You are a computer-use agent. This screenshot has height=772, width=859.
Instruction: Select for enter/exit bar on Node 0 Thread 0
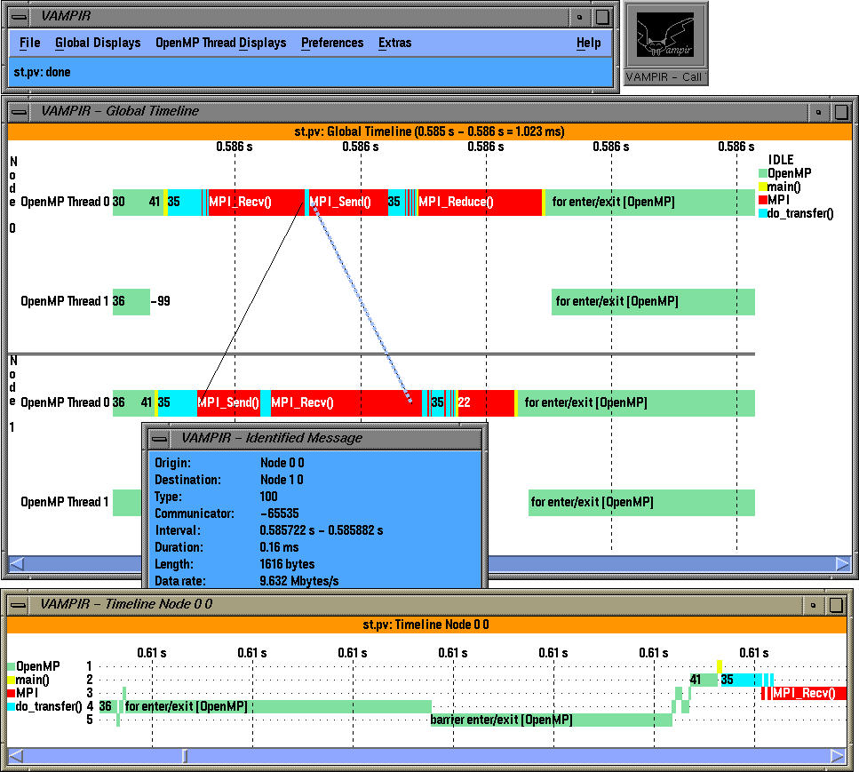649,203
